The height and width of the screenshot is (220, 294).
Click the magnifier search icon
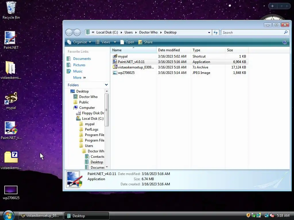click(286, 32)
